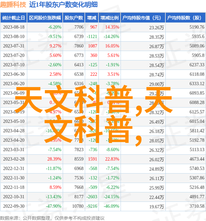Select the -1121 change value
Image resolution: width=206 pixels, height=221 pixels.
pyautogui.click(x=92, y=36)
